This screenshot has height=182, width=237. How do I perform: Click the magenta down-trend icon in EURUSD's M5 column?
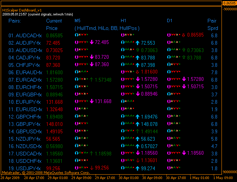77,109
